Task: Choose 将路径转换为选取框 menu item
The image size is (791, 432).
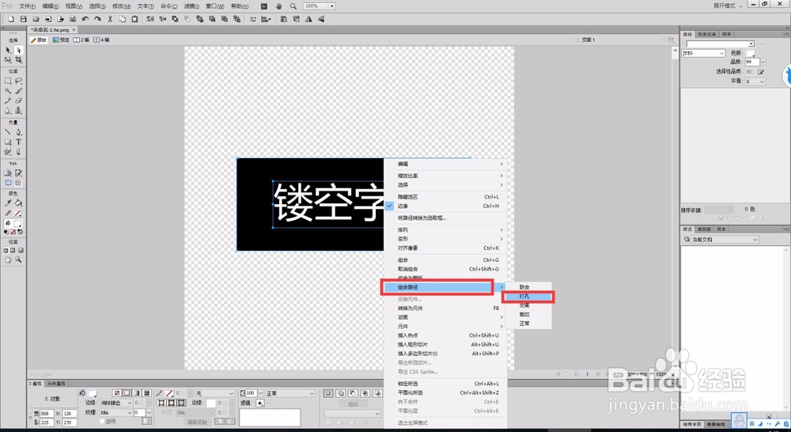Action: click(x=443, y=218)
